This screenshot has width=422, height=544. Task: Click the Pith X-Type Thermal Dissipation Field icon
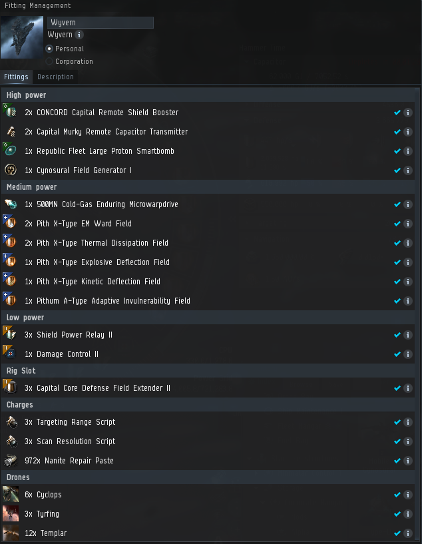[x=11, y=242]
